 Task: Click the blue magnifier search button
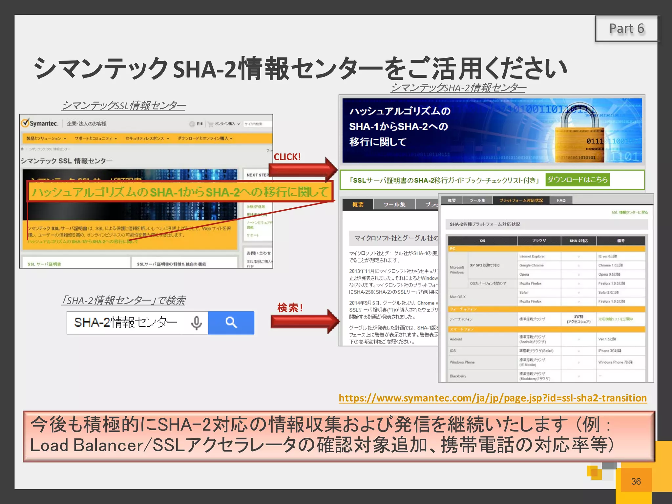(231, 323)
